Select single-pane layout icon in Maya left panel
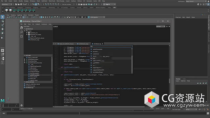The width and height of the screenshot is (210, 118). [2, 50]
